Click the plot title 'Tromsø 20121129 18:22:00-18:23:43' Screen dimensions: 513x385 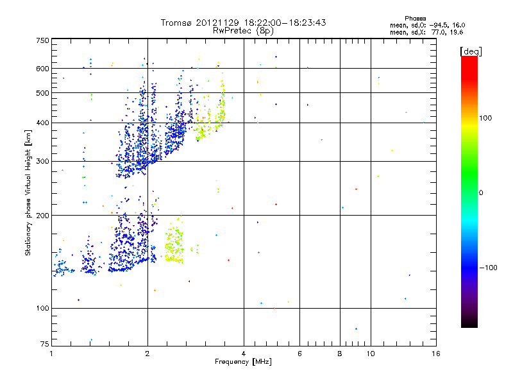pos(243,22)
